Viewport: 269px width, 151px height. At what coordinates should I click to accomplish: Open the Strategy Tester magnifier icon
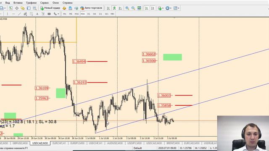34,8
